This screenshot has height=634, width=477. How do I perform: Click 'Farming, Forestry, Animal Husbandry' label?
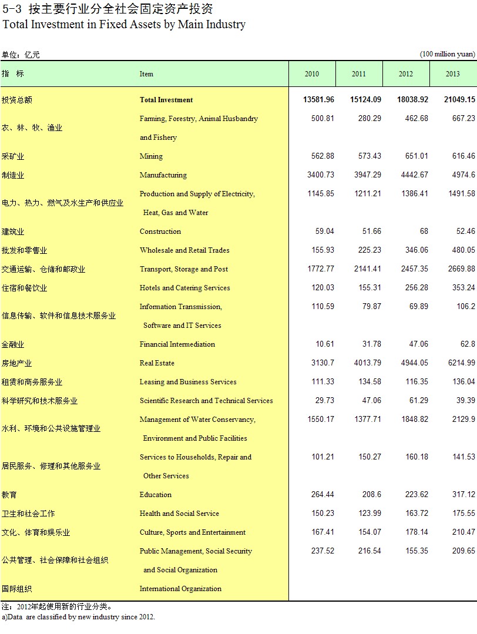[199, 119]
